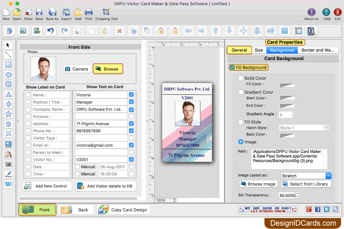
Task: Click the Browse photo button
Action: [x=108, y=69]
